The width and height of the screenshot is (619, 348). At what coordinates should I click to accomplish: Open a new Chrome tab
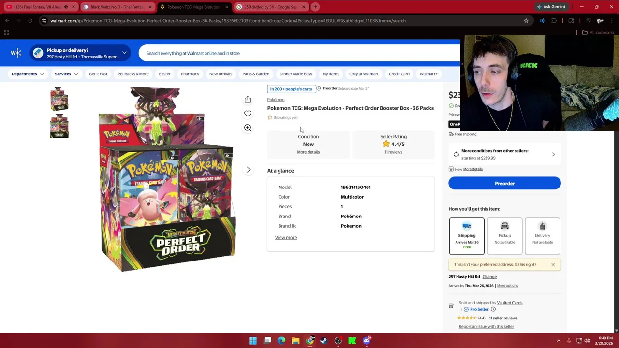coord(315,7)
